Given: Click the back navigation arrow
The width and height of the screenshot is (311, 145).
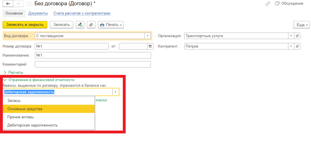Looking at the screenshot, I should coord(8,4).
